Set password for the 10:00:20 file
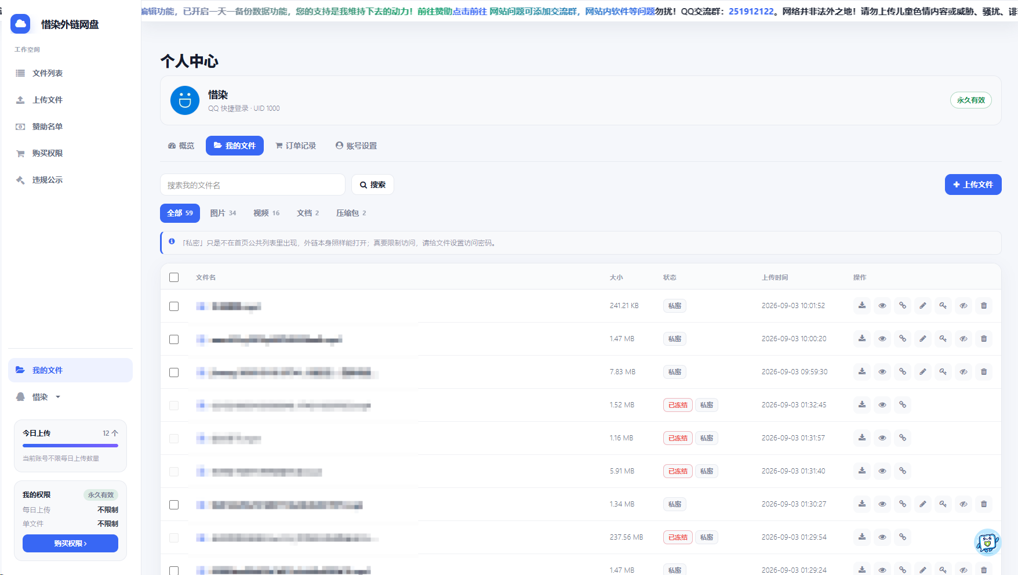 click(x=943, y=339)
